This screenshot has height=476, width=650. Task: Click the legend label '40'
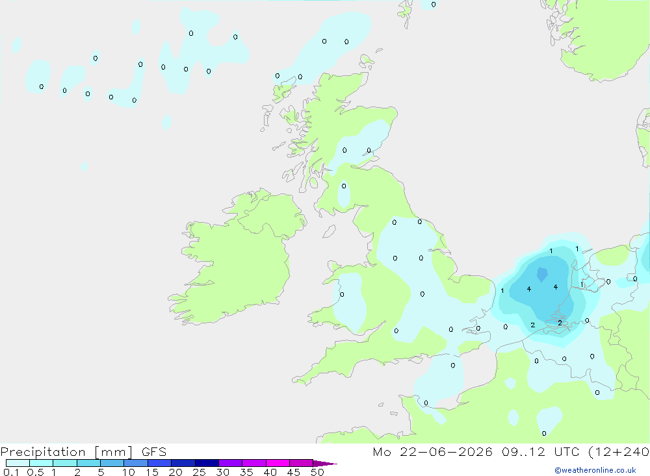[270, 472]
